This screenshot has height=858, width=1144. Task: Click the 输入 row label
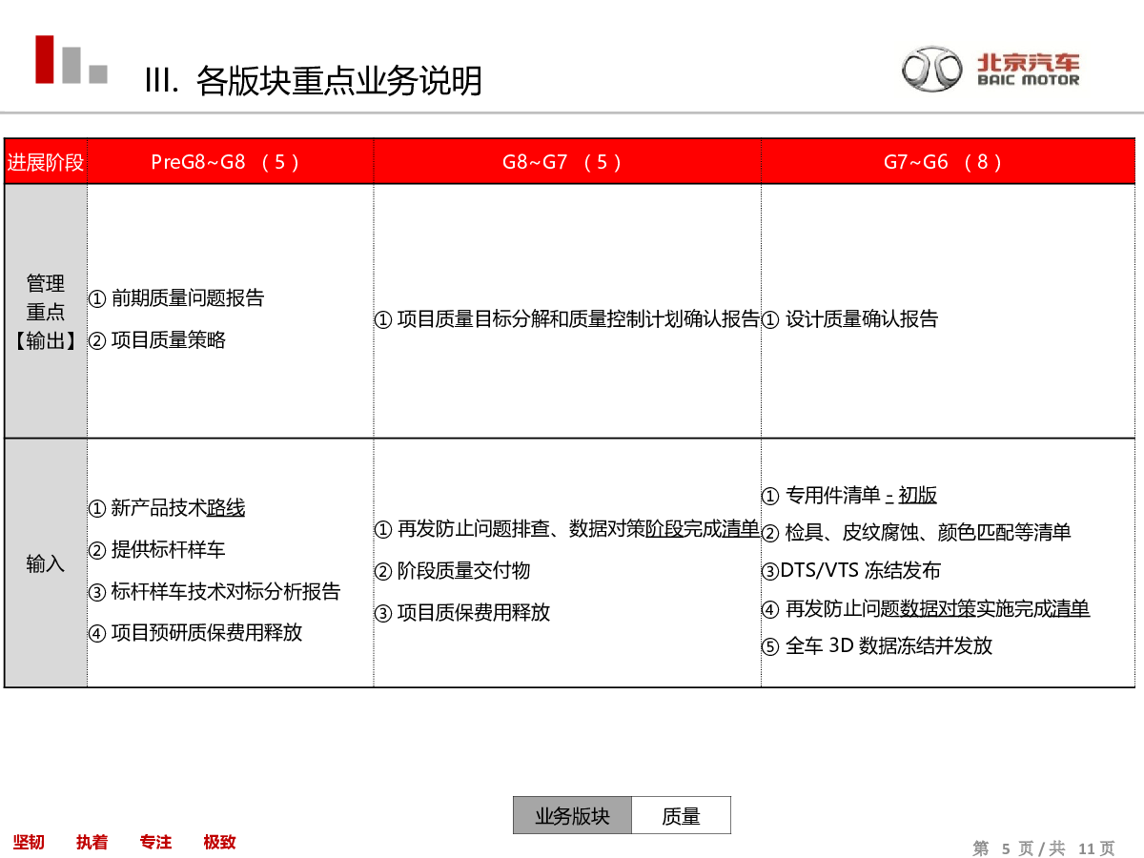(x=46, y=563)
